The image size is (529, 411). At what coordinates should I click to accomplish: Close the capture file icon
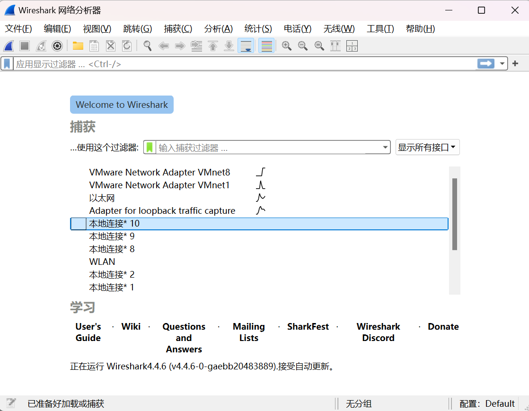(x=111, y=46)
